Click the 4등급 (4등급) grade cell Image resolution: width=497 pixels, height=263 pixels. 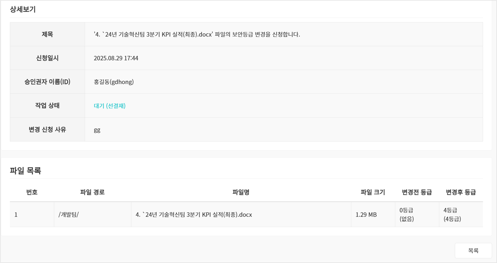(452, 214)
